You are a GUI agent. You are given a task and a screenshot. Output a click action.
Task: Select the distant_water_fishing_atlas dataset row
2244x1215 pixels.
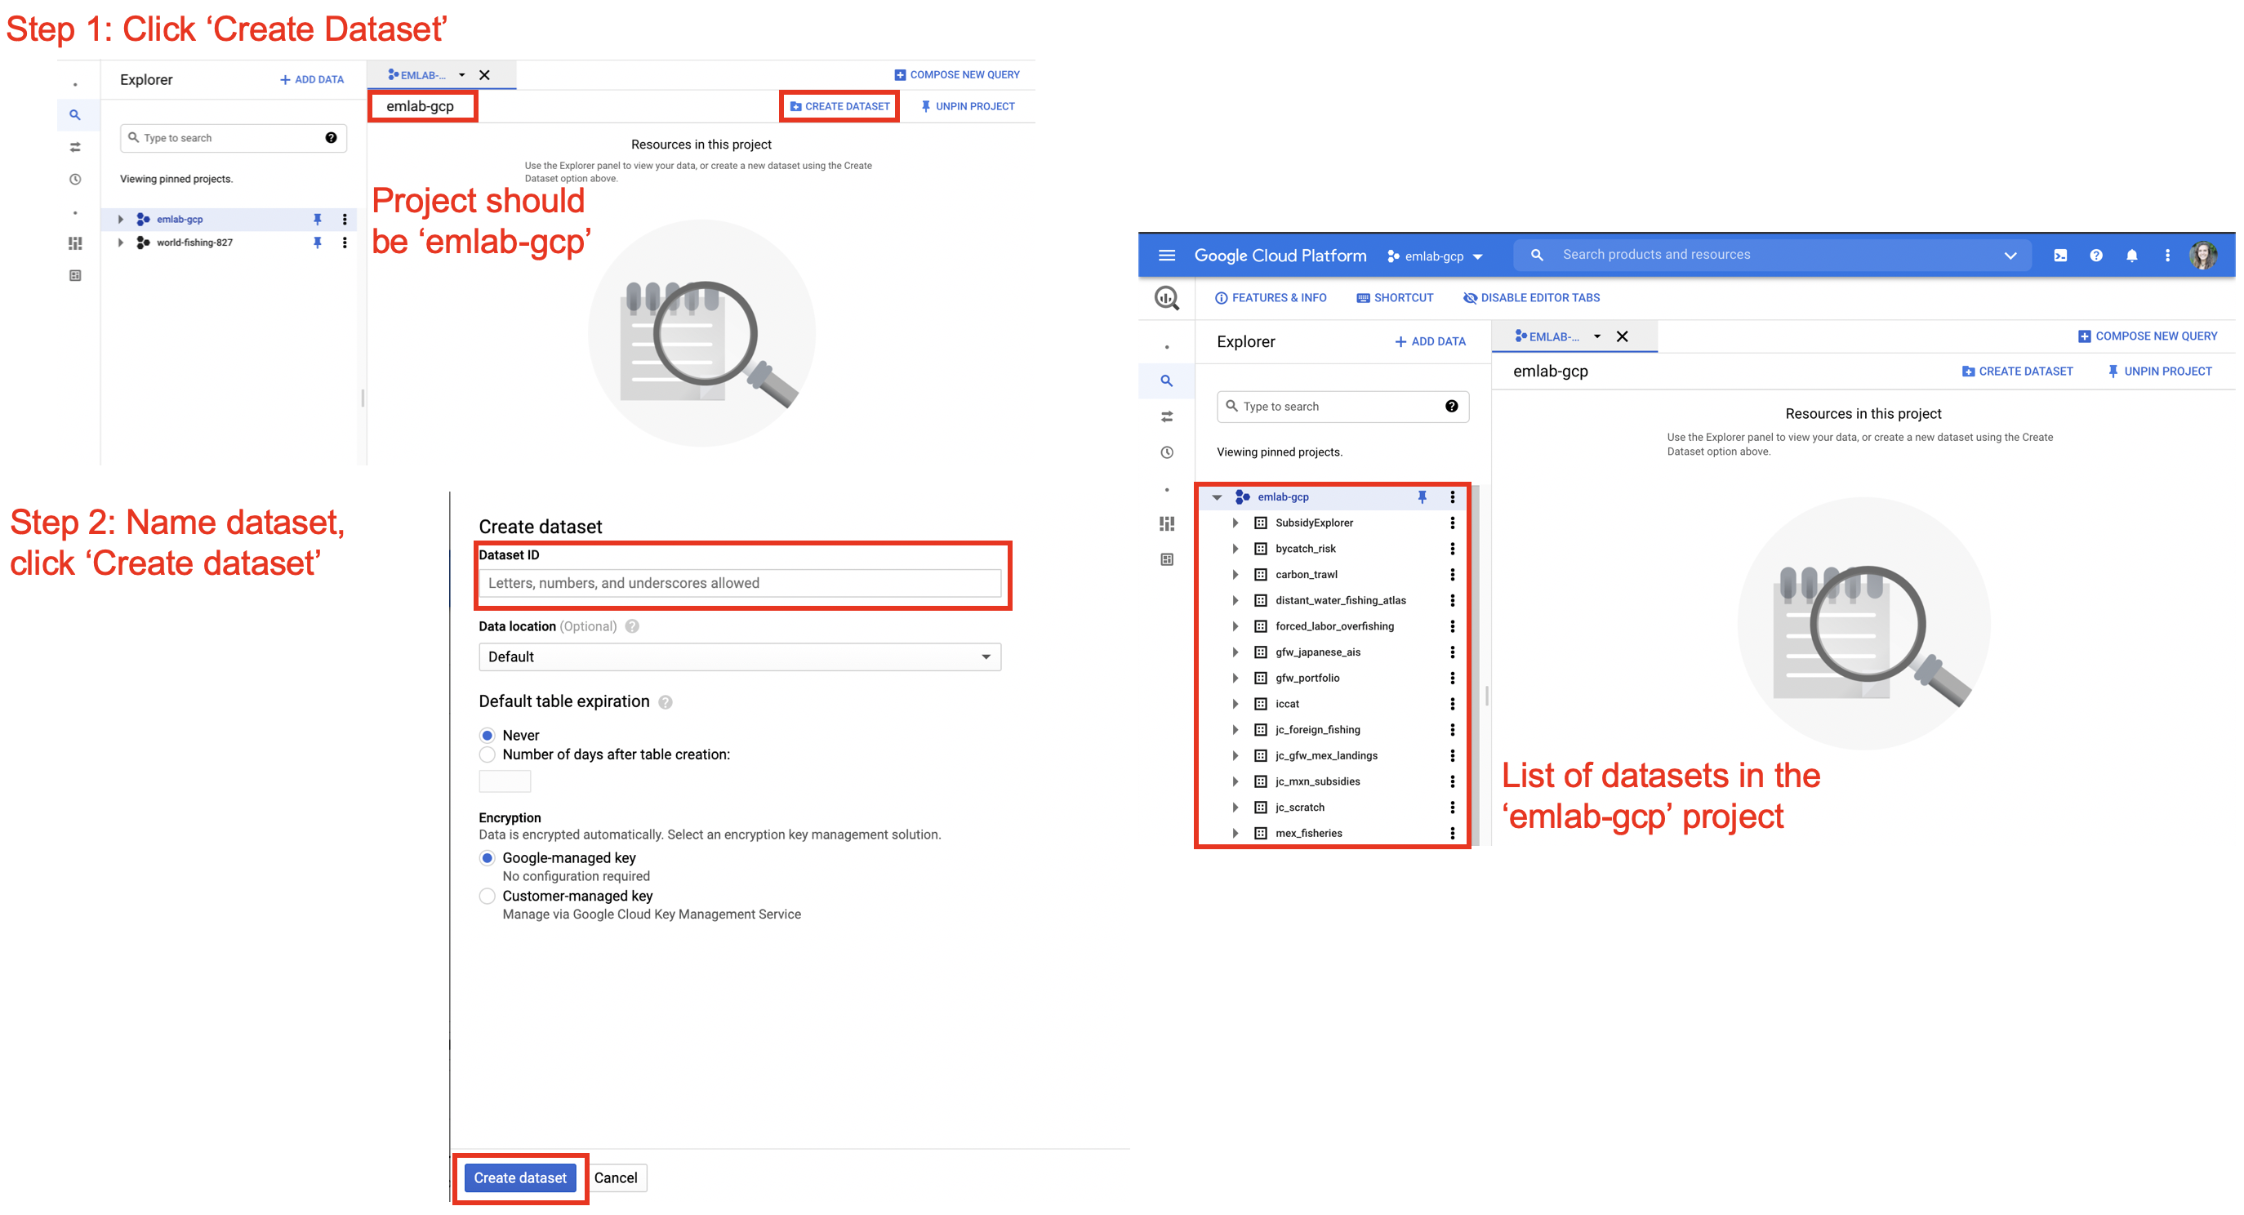click(1333, 600)
